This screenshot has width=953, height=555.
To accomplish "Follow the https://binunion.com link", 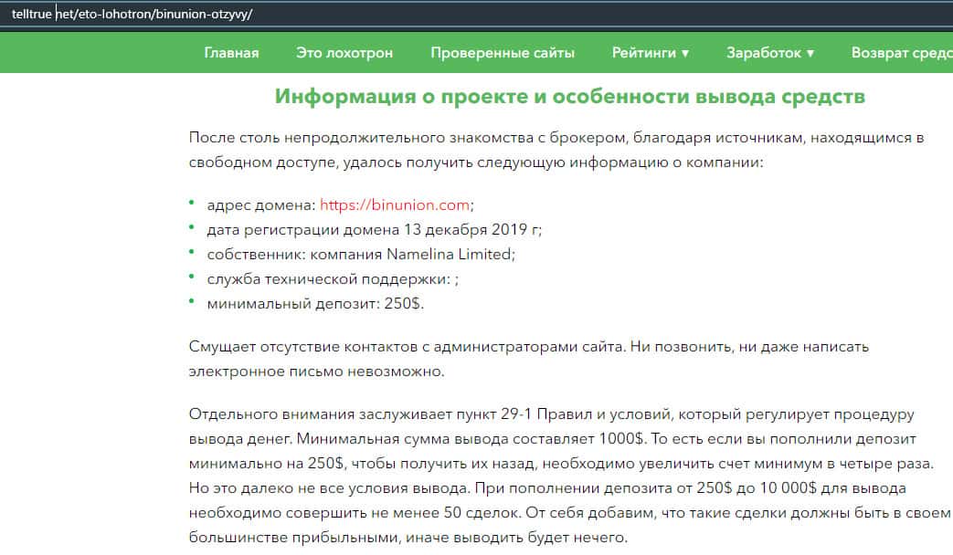I will pos(394,205).
